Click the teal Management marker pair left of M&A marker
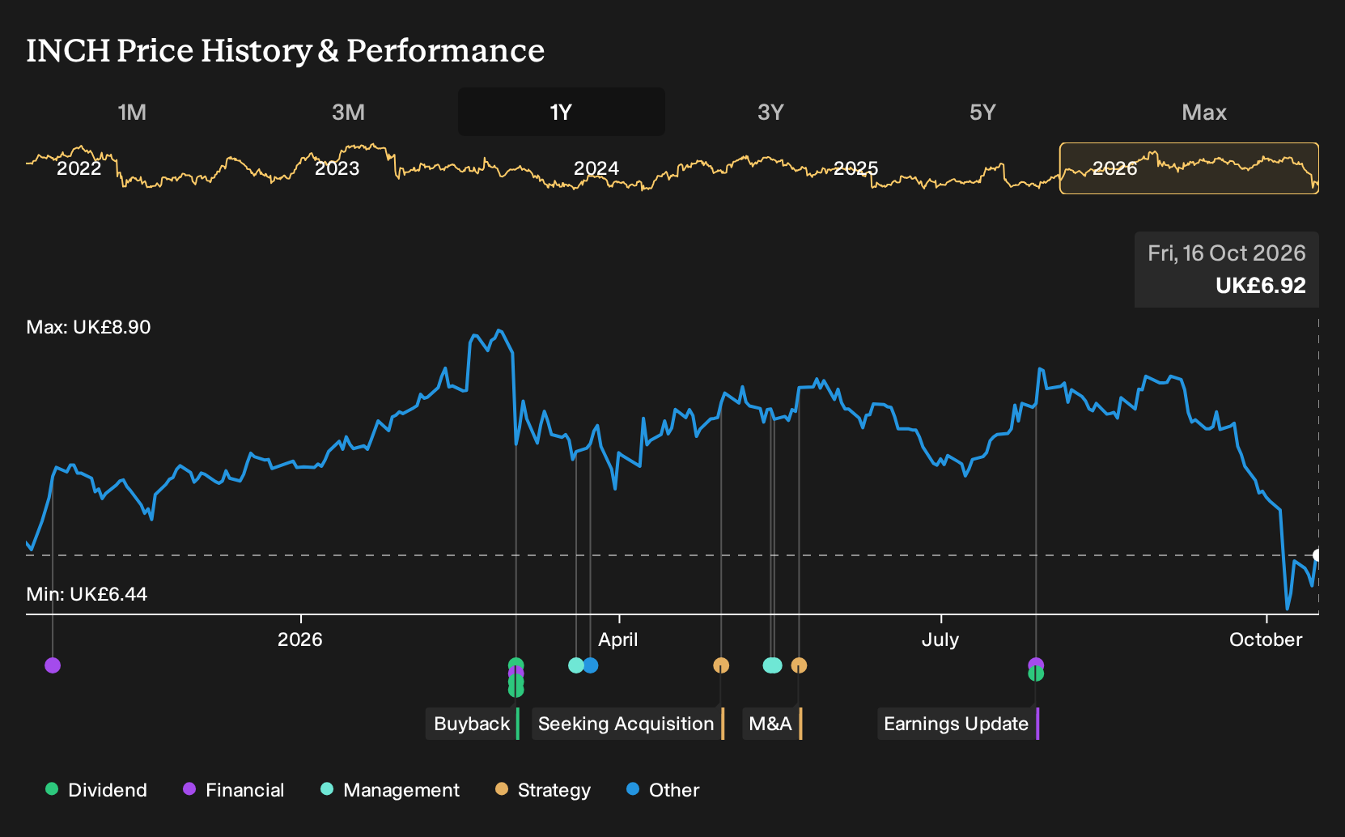Viewport: 1345px width, 837px height. click(773, 665)
